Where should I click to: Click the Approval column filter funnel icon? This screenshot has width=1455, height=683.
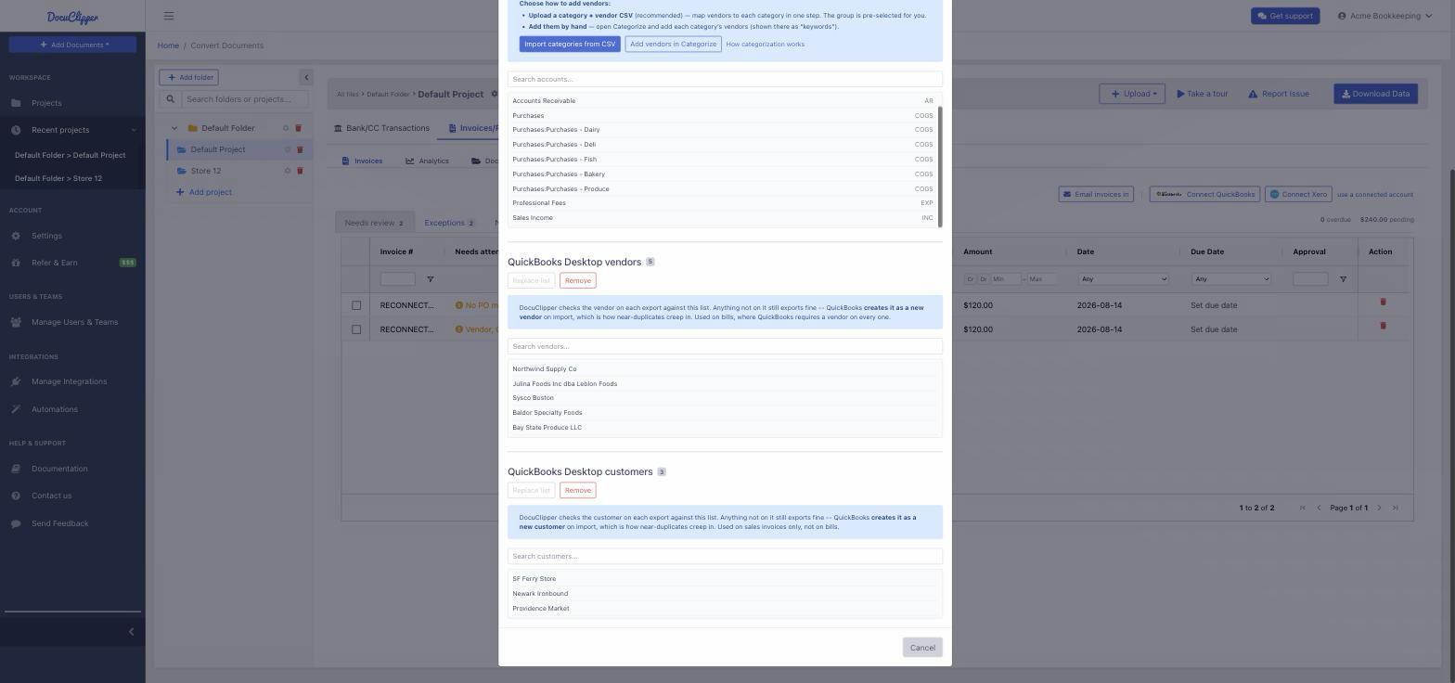pyautogui.click(x=1343, y=279)
